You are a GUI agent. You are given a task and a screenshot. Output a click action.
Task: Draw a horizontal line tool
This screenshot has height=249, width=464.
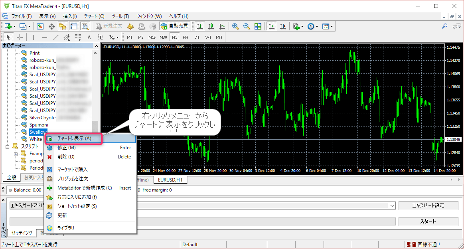[x=44, y=37]
